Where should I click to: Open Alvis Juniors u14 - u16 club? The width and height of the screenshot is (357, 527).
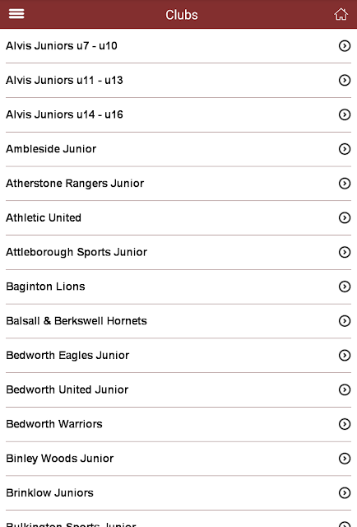coord(178,114)
